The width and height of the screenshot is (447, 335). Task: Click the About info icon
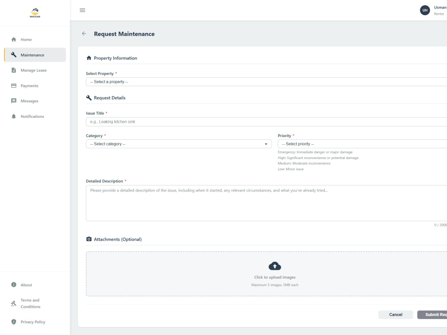[14, 285]
